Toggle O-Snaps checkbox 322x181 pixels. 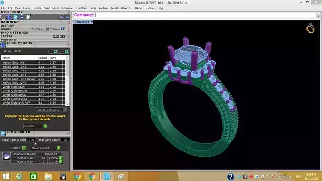point(63,29)
